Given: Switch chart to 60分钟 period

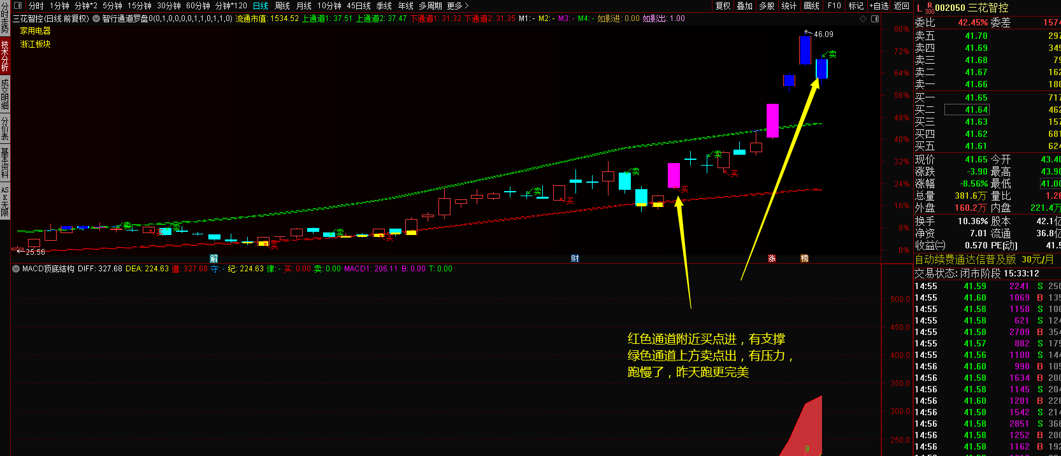Looking at the screenshot, I should pos(198,6).
